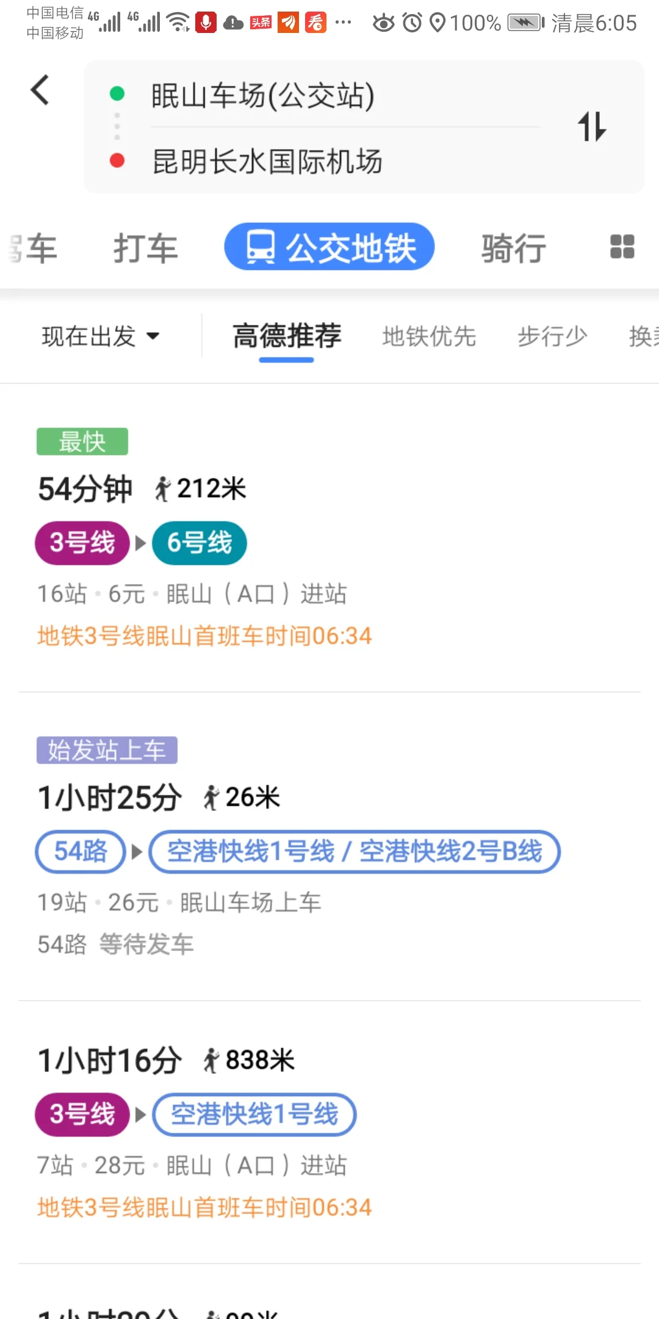Viewport: 659px width, 1319px height.
Task: Tap the back arrow to return
Action: 40,90
